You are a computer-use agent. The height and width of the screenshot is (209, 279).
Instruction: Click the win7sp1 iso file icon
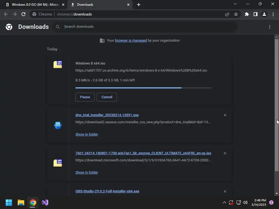(x=58, y=163)
